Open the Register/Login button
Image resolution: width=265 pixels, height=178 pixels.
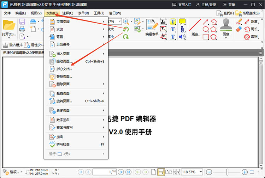point(206,5)
